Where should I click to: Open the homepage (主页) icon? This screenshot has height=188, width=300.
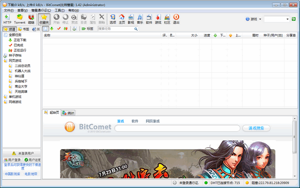click(x=121, y=19)
